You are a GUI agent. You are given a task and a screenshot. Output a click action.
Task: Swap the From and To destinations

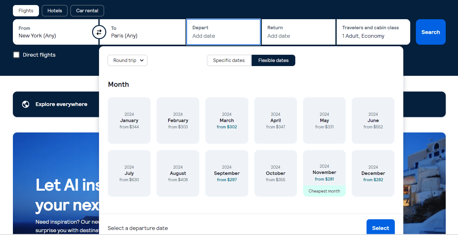click(x=99, y=32)
